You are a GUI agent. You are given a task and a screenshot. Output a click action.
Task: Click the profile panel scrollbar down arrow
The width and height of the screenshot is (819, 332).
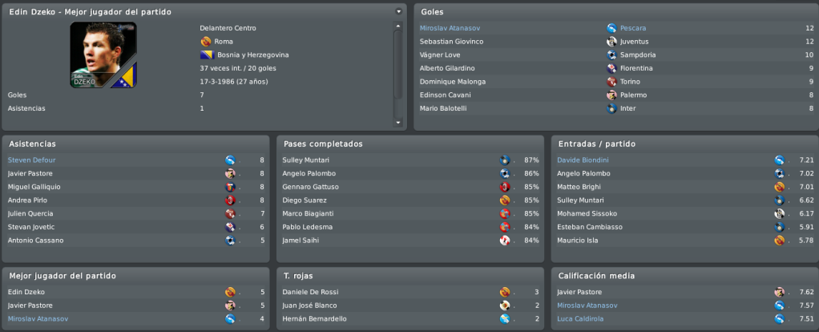pos(398,123)
